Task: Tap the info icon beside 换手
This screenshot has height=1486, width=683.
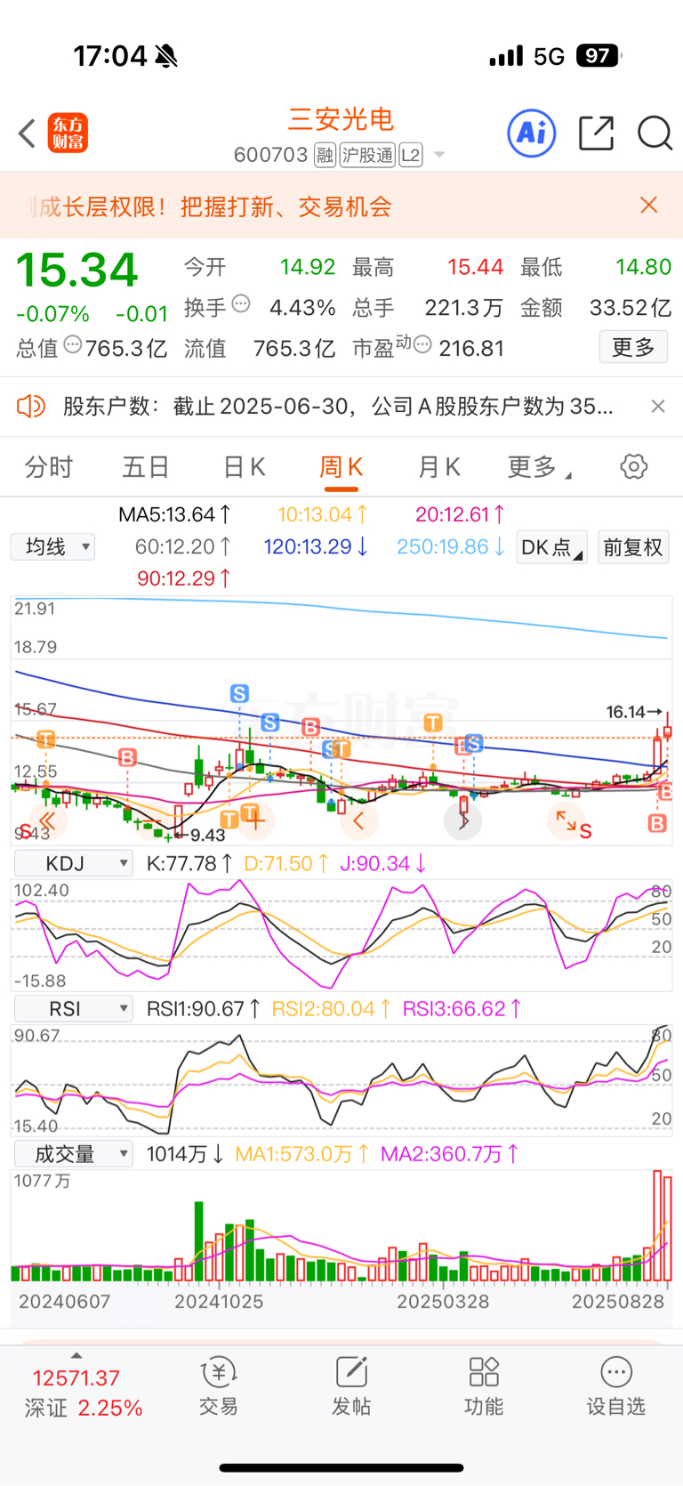Action: (241, 304)
